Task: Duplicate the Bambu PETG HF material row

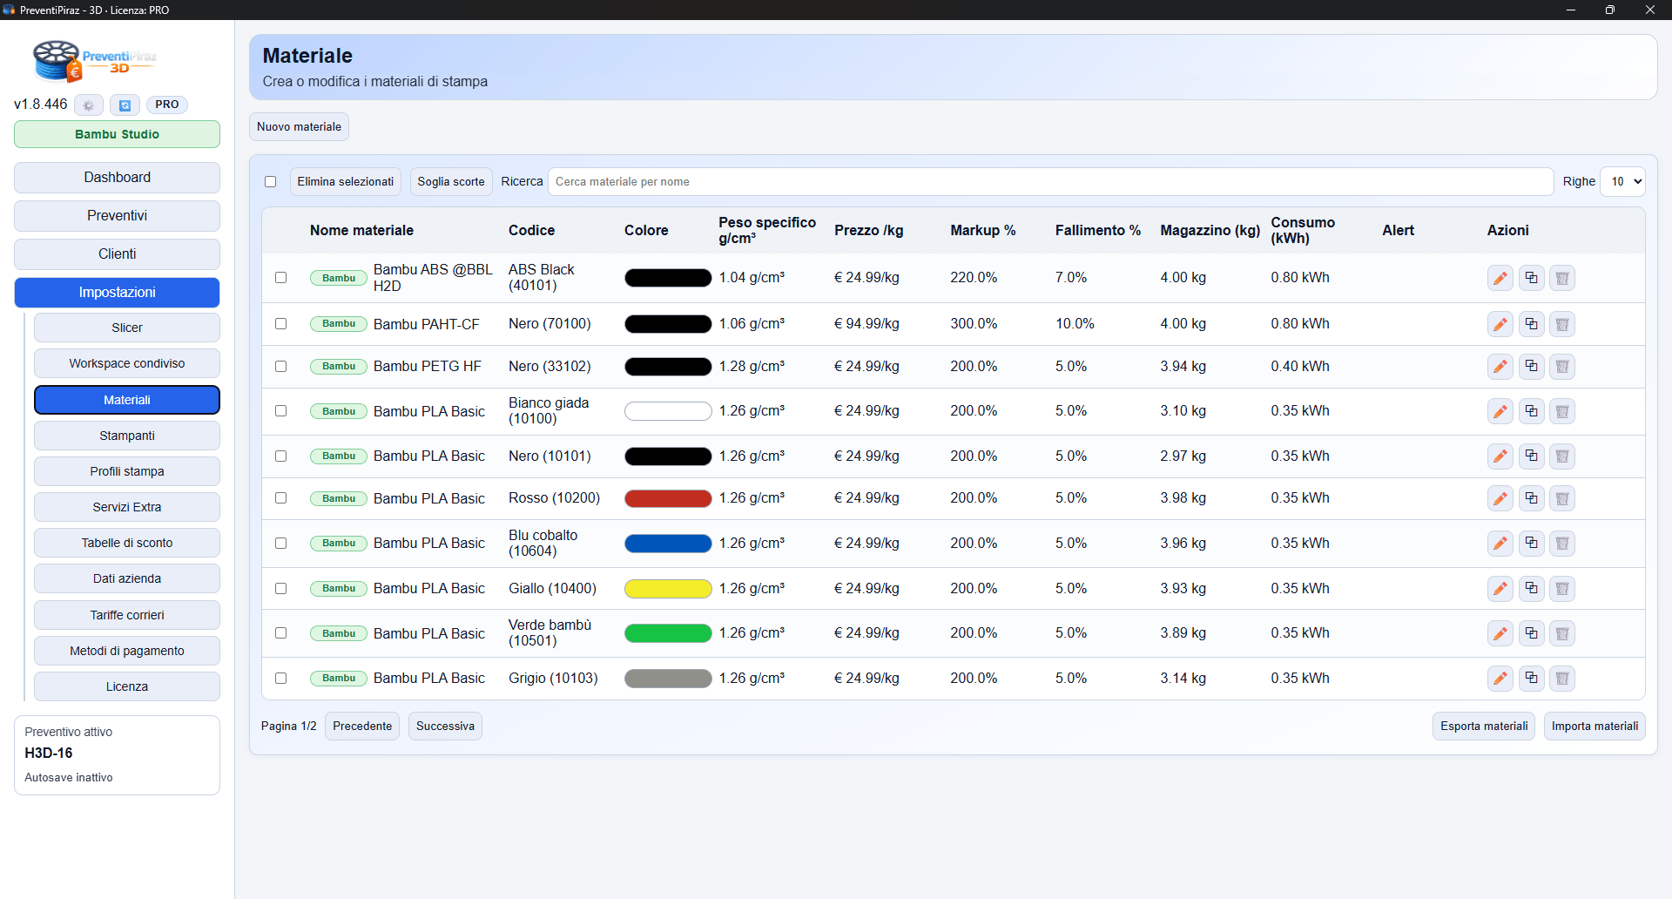Action: tap(1531, 367)
